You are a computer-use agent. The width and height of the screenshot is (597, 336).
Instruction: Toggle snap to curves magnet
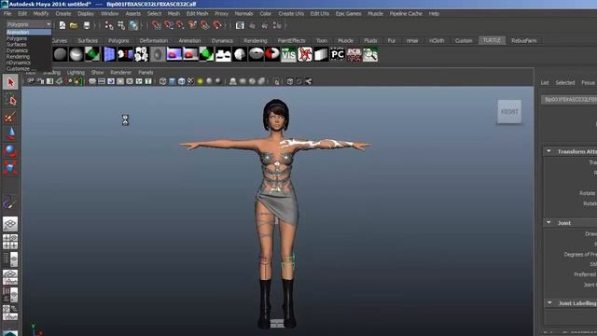pos(168,25)
